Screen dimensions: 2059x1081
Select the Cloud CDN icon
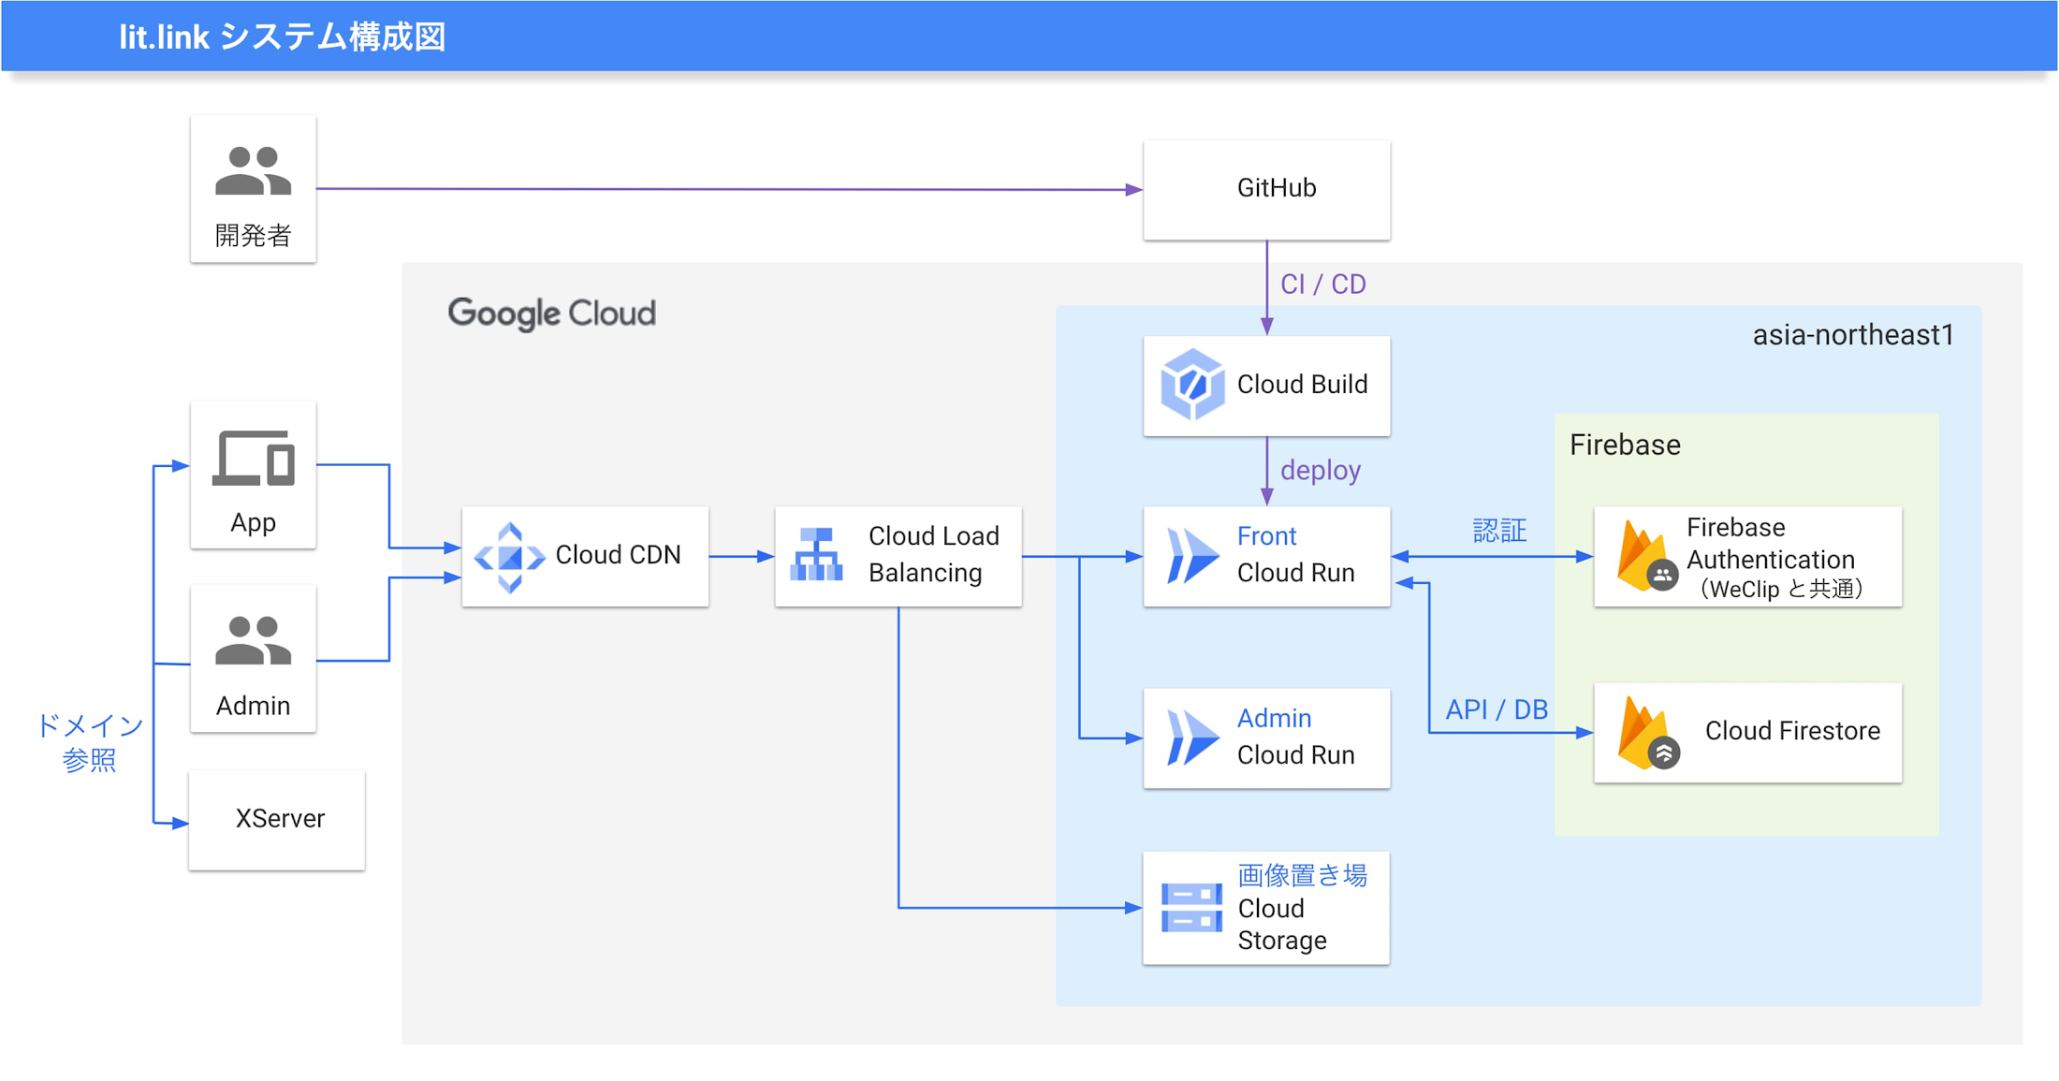click(509, 558)
